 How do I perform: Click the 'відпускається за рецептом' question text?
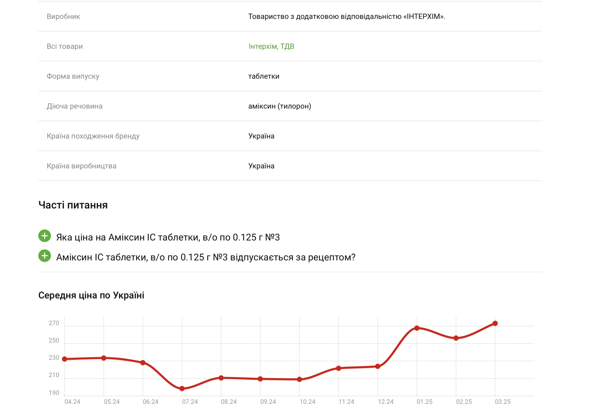click(206, 257)
